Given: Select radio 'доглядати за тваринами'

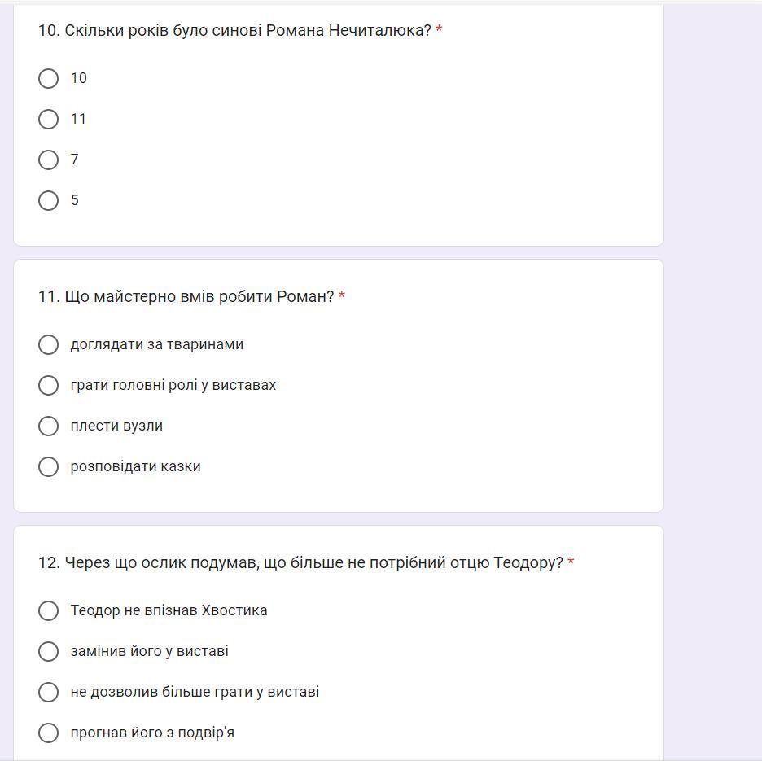Looking at the screenshot, I should point(48,344).
